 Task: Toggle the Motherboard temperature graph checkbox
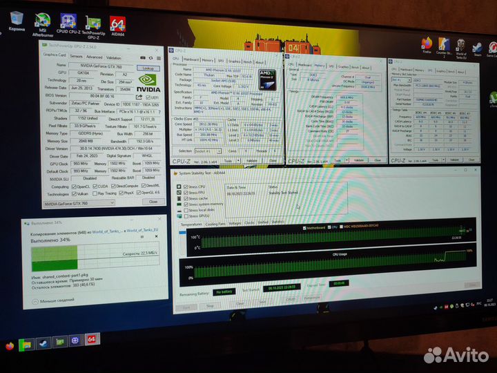click(x=304, y=228)
